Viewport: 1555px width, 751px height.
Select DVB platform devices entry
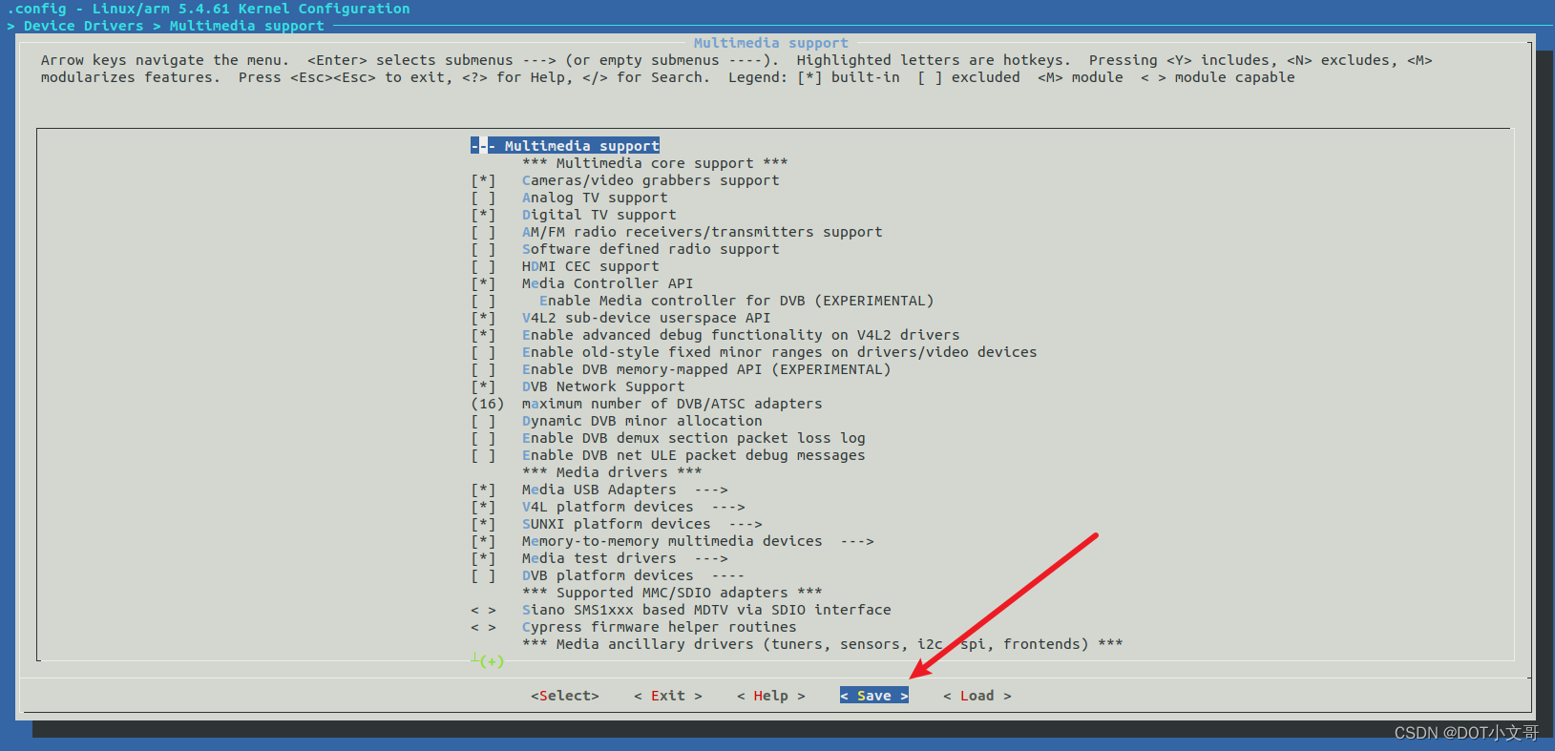(x=633, y=575)
